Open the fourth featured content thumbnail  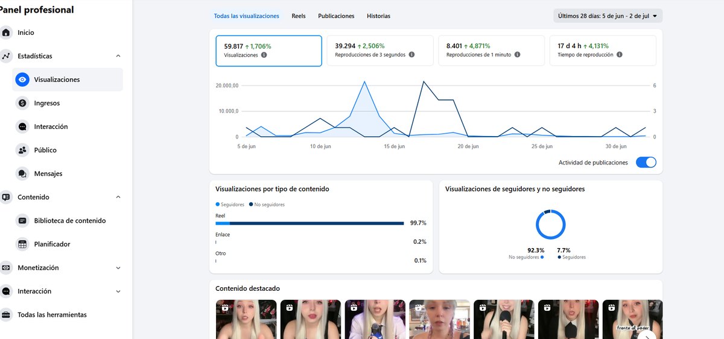tap(439, 319)
